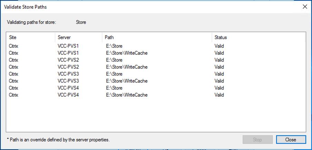
Task: Click the Path column header
Action: pyautogui.click(x=157, y=37)
